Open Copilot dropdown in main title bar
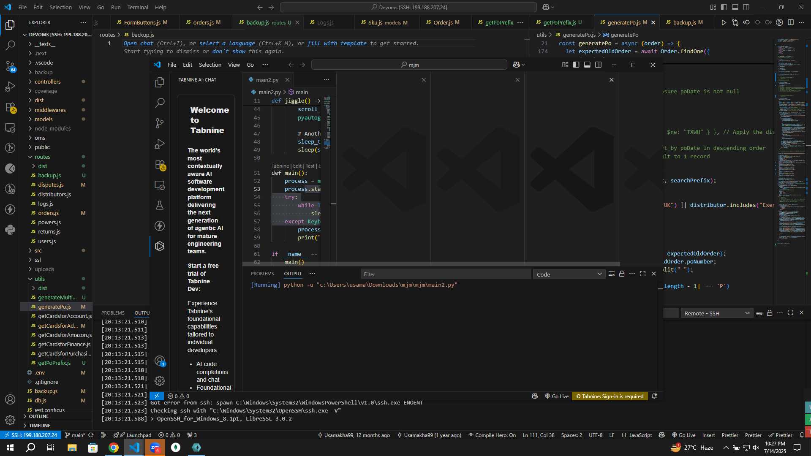 pos(548,7)
